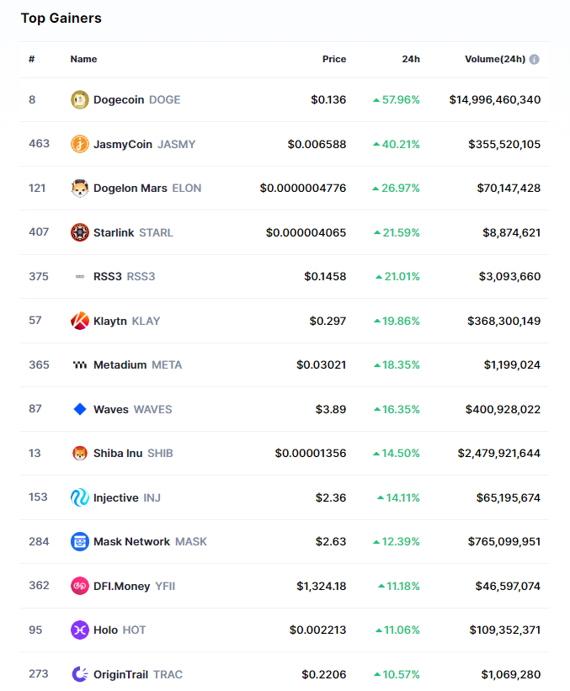Click the Klaytn red logo icon
The height and width of the screenshot is (691, 570).
pos(80,321)
